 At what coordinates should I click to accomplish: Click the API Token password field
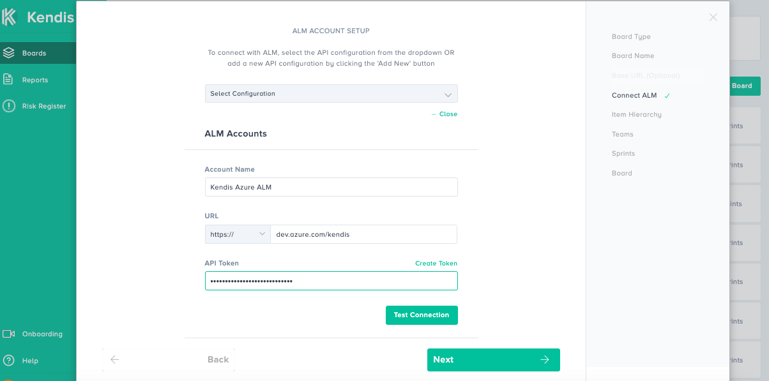click(331, 281)
